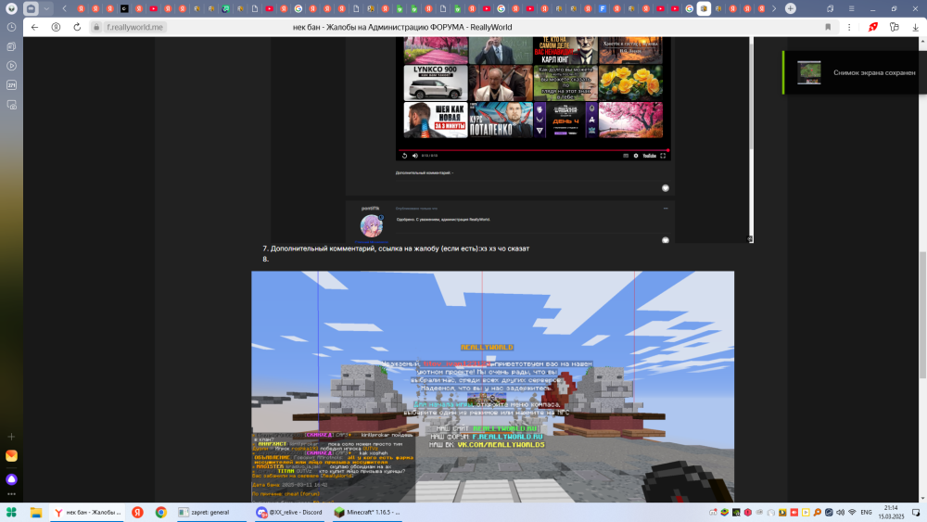This screenshot has width=927, height=522.
Task: Expand the tab groups dropdown arrow
Action: click(46, 9)
